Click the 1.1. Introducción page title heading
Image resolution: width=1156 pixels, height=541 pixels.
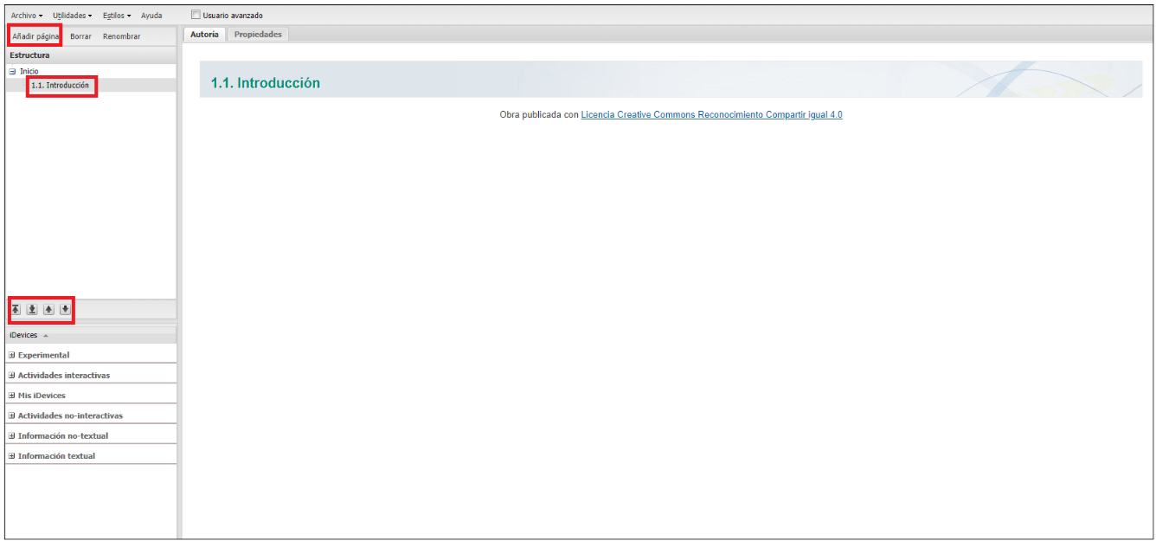(266, 83)
